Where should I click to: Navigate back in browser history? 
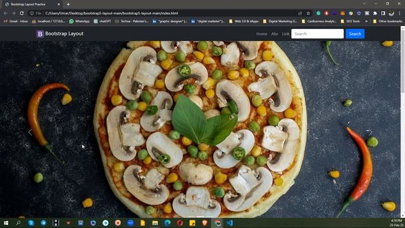tap(6, 13)
